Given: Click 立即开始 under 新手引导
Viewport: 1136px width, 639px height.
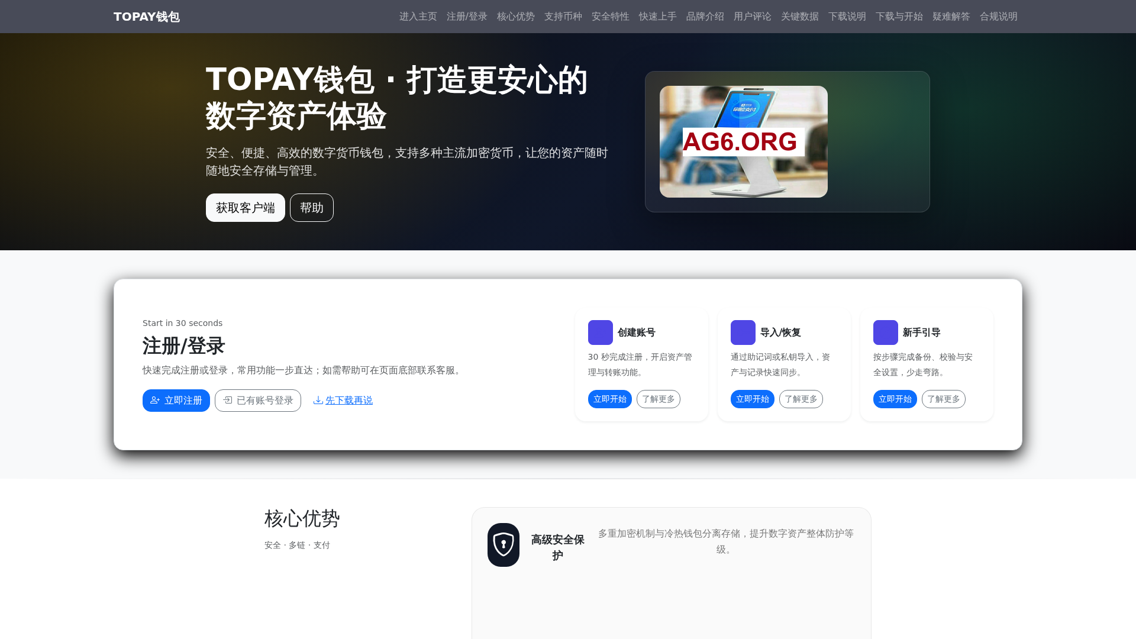Looking at the screenshot, I should 895,399.
